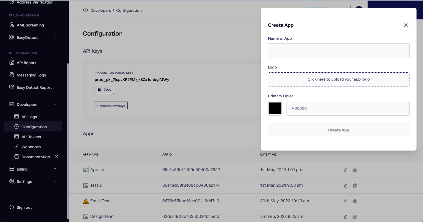Click the Sign out icon
423x222 pixels.
tap(12, 207)
